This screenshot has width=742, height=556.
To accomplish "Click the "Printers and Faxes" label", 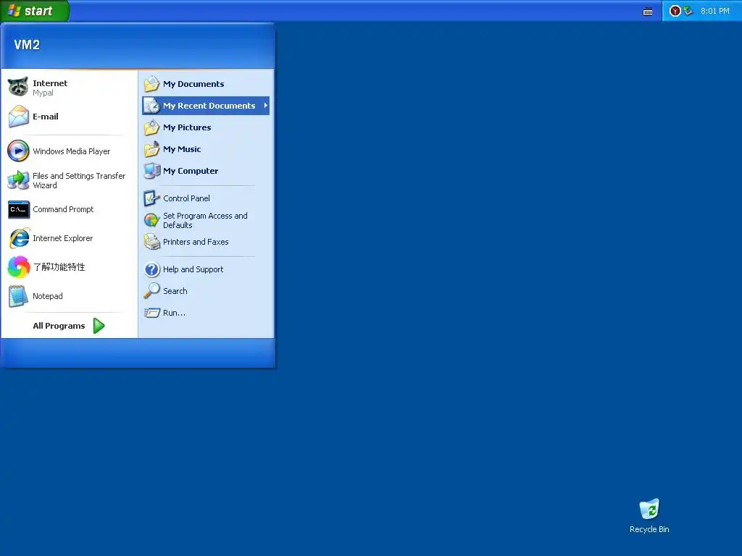I will tap(196, 242).
